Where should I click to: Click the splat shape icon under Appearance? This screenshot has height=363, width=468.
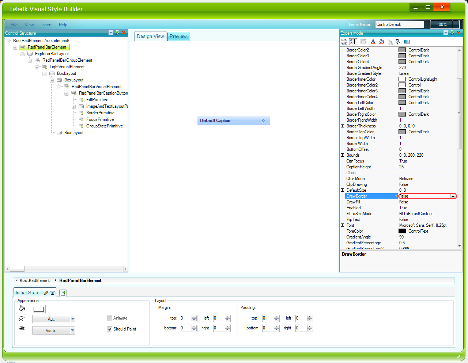[22, 318]
